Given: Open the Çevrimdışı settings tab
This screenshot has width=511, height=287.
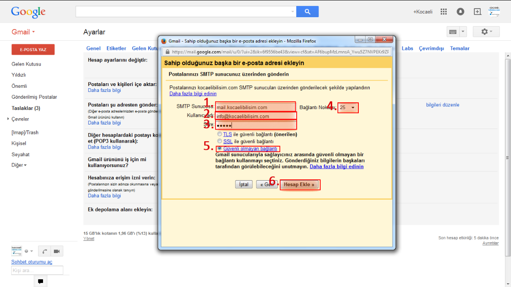Looking at the screenshot, I should pos(431,48).
